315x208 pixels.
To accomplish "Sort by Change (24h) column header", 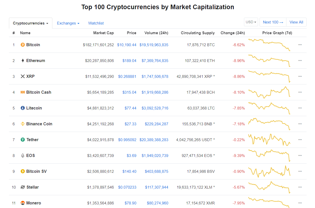I will coord(233,33).
